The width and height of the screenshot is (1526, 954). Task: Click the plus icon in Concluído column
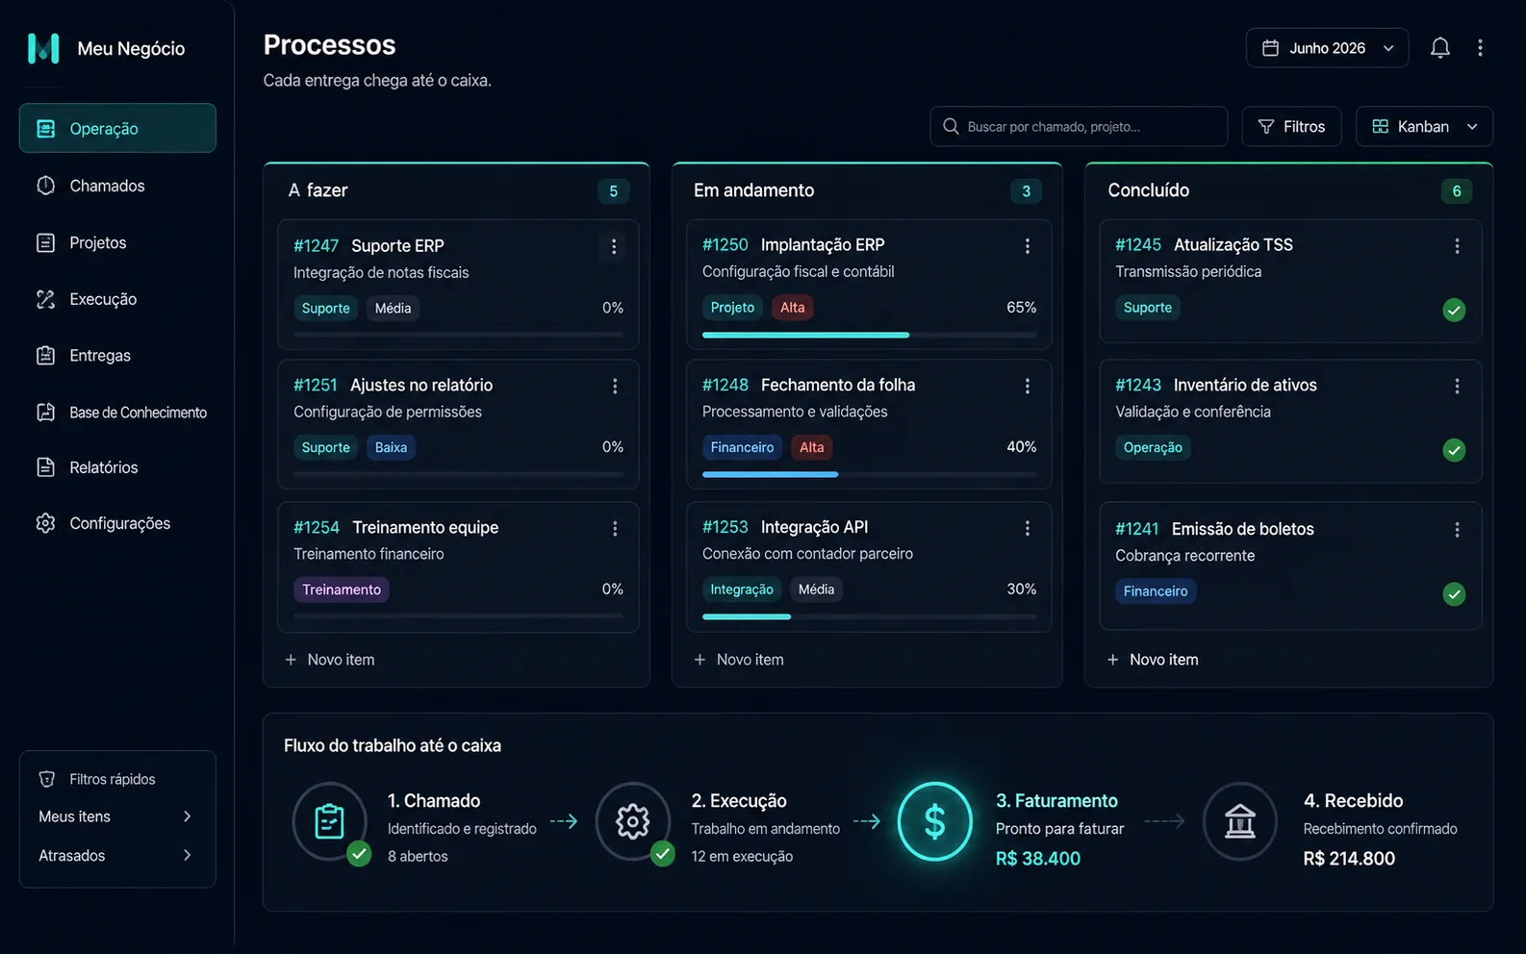tap(1112, 660)
